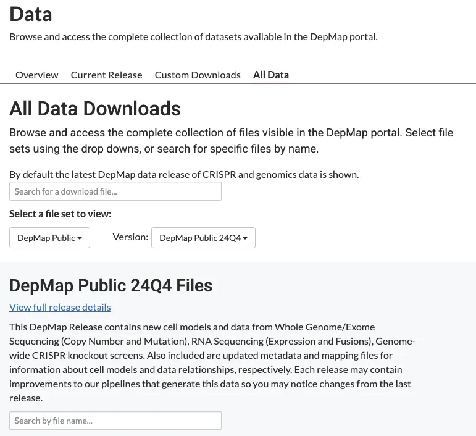The image size is (476, 436).
Task: Go to the Custom Downloads tab
Action: click(198, 75)
